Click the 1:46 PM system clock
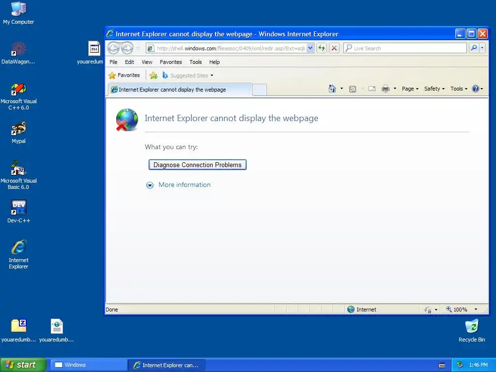The image size is (496, 372). tap(478, 365)
